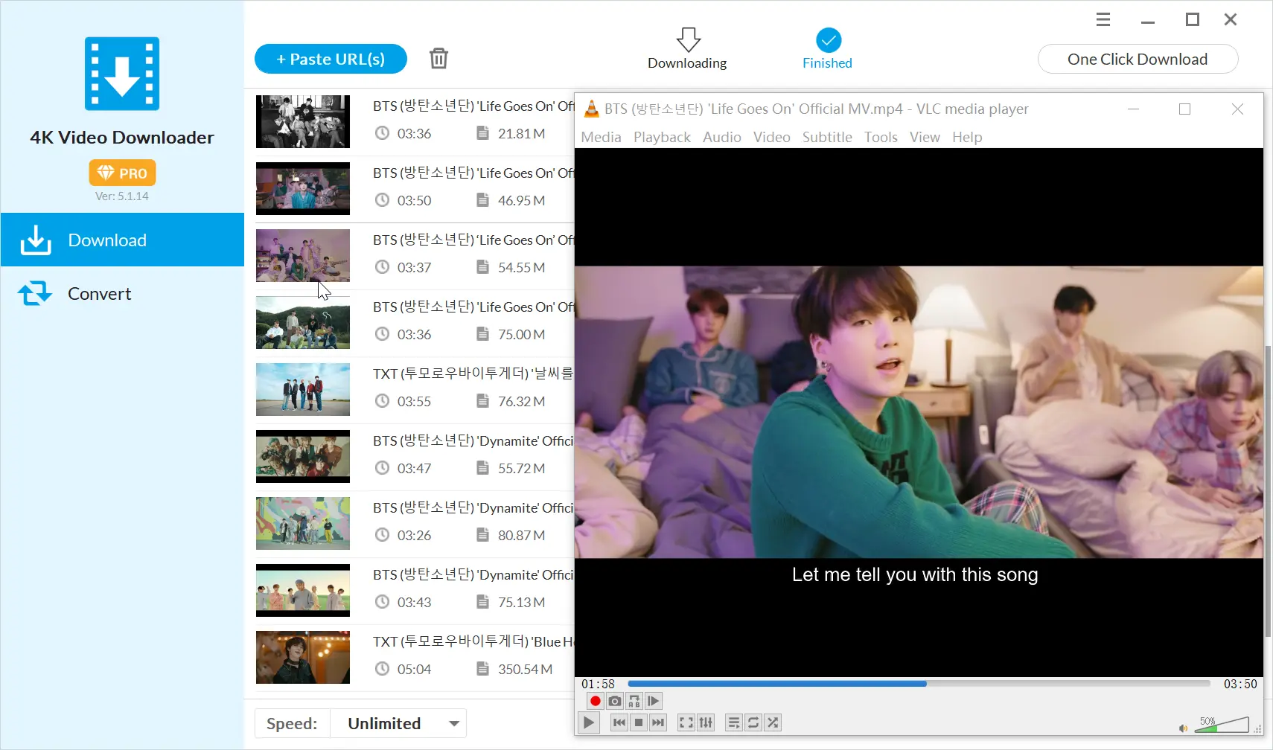
Task: Show the VLC playlist
Action: [733, 722]
